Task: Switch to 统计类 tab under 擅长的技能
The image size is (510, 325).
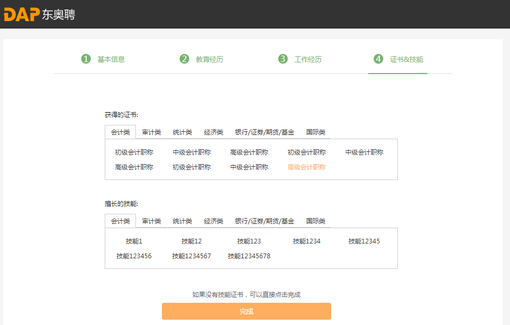Action: point(183,221)
